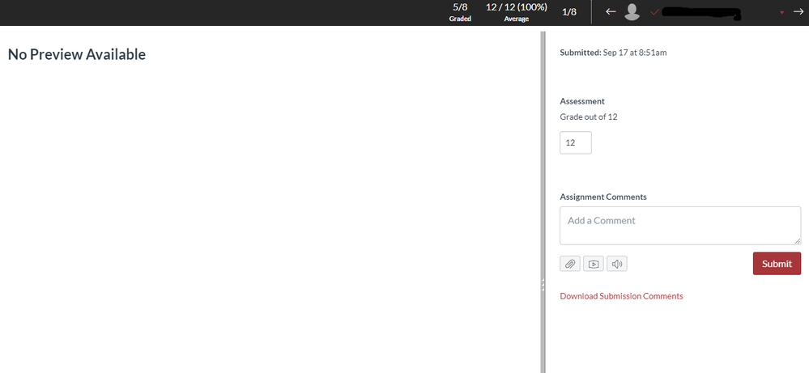
Task: Click the red graded checkmark beside student name
Action: pyautogui.click(x=654, y=13)
